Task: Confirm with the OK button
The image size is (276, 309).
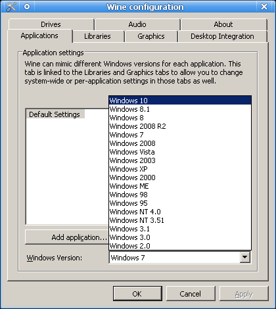Action: pyautogui.click(x=137, y=294)
